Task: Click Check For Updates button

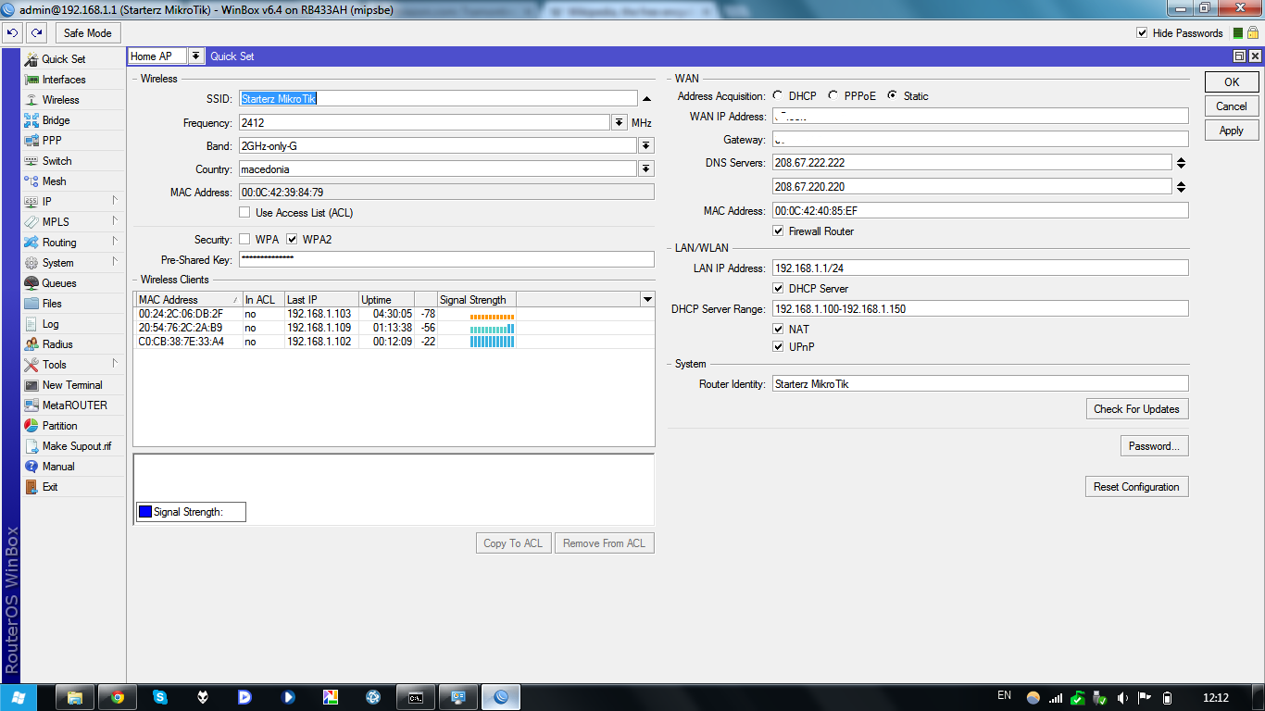Action: [x=1137, y=409]
